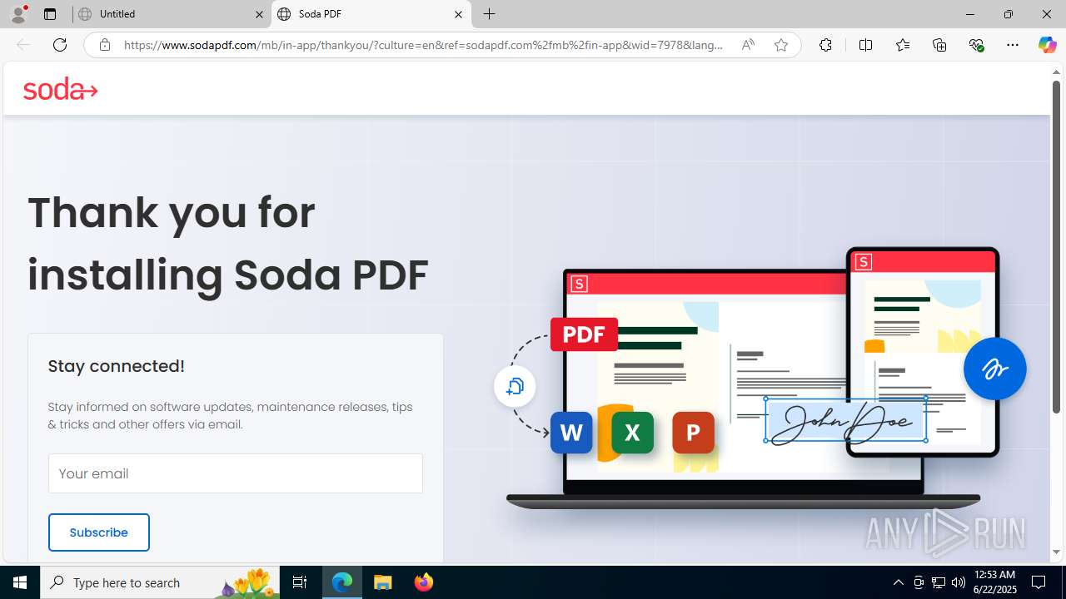Go back to the previous page
This screenshot has height=599, width=1066.
pos(23,45)
